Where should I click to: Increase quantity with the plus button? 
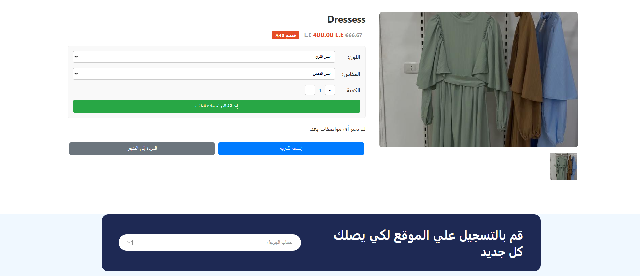click(310, 90)
